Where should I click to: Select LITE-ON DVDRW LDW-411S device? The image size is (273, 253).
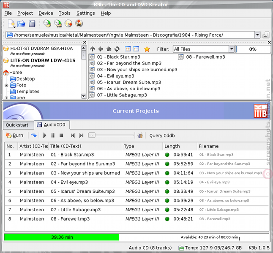click(x=43, y=60)
